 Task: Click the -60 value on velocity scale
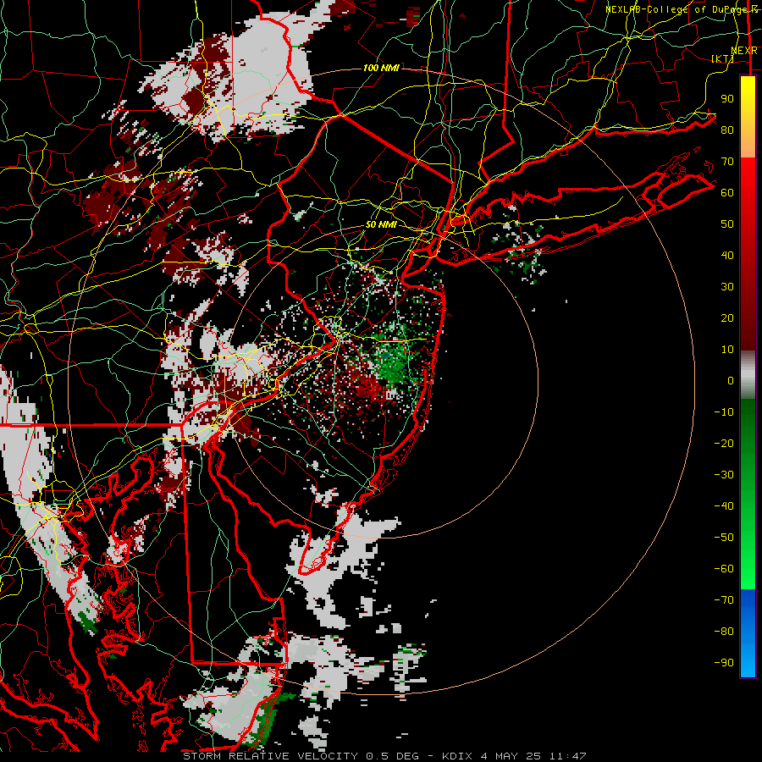(x=724, y=569)
